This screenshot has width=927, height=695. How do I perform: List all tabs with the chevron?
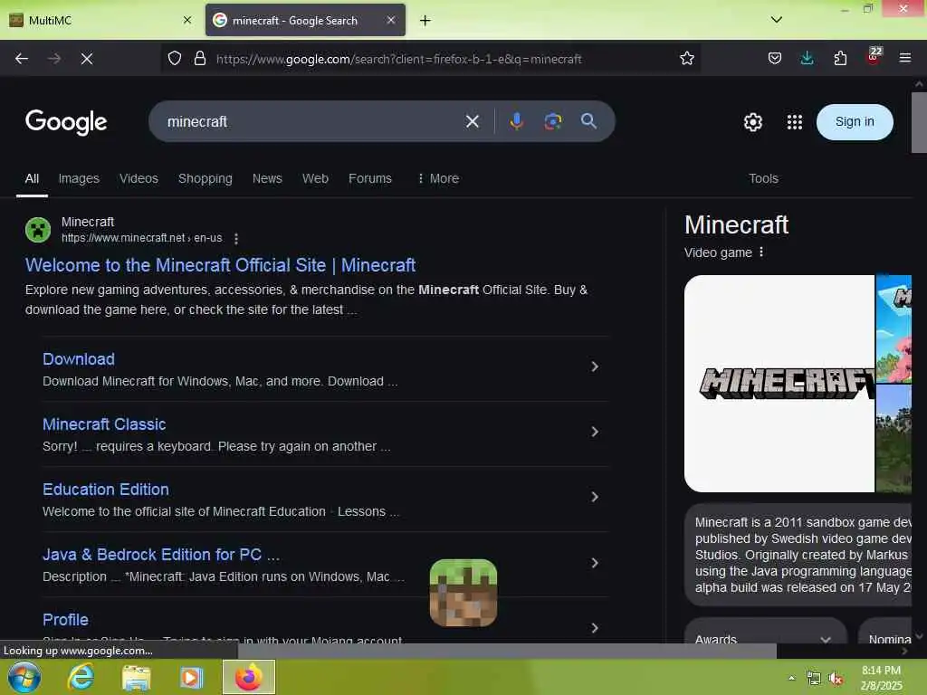click(776, 20)
